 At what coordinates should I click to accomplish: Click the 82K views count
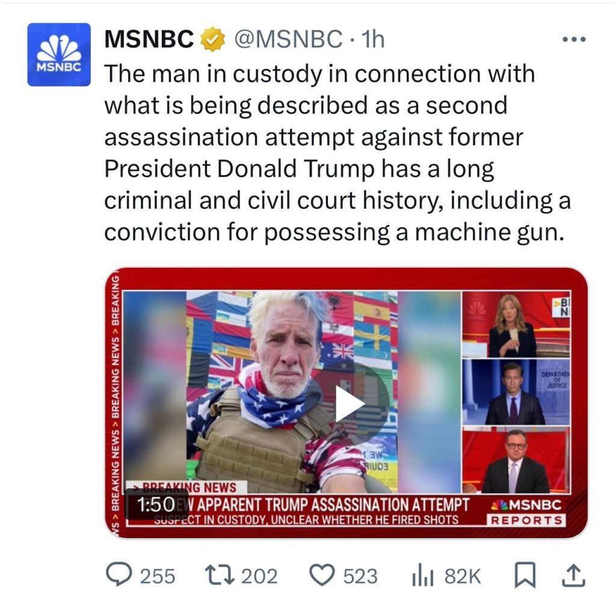463,576
